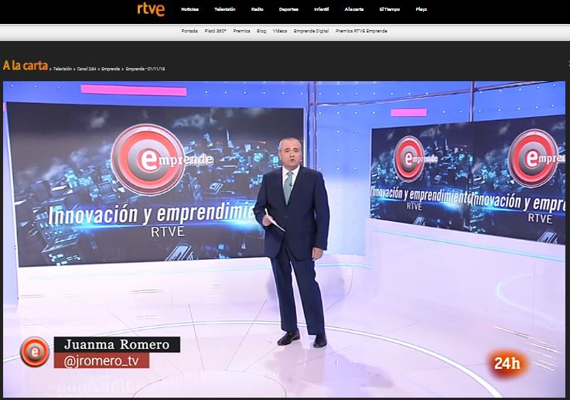Select the Vídeos tab
This screenshot has height=400, width=570.
point(280,31)
